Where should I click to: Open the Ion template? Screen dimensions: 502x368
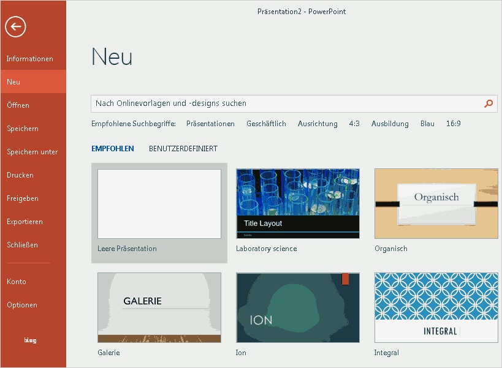[x=297, y=307]
